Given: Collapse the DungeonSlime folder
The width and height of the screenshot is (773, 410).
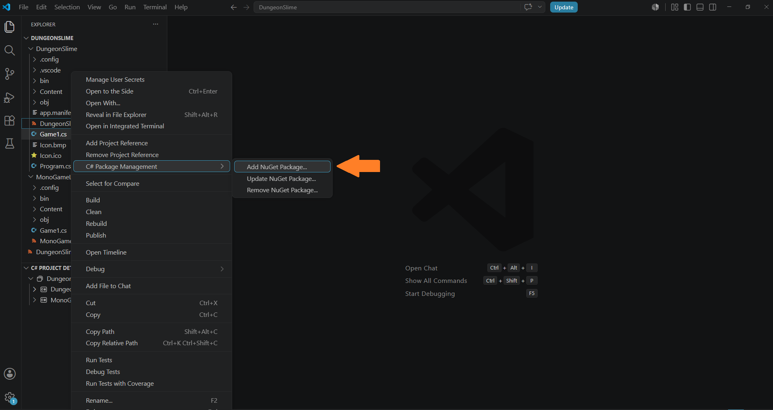Looking at the screenshot, I should (31, 49).
